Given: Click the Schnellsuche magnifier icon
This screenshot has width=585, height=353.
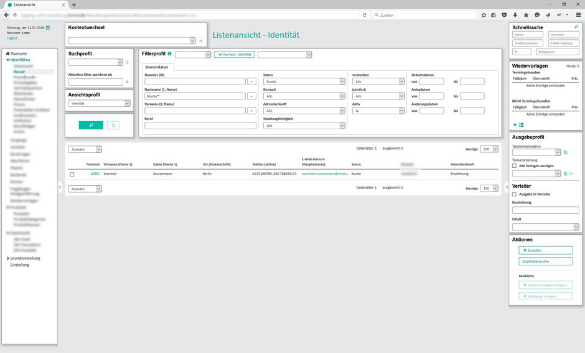Looking at the screenshot, I should 576,27.
